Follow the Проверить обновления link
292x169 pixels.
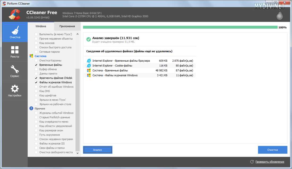[269, 162]
